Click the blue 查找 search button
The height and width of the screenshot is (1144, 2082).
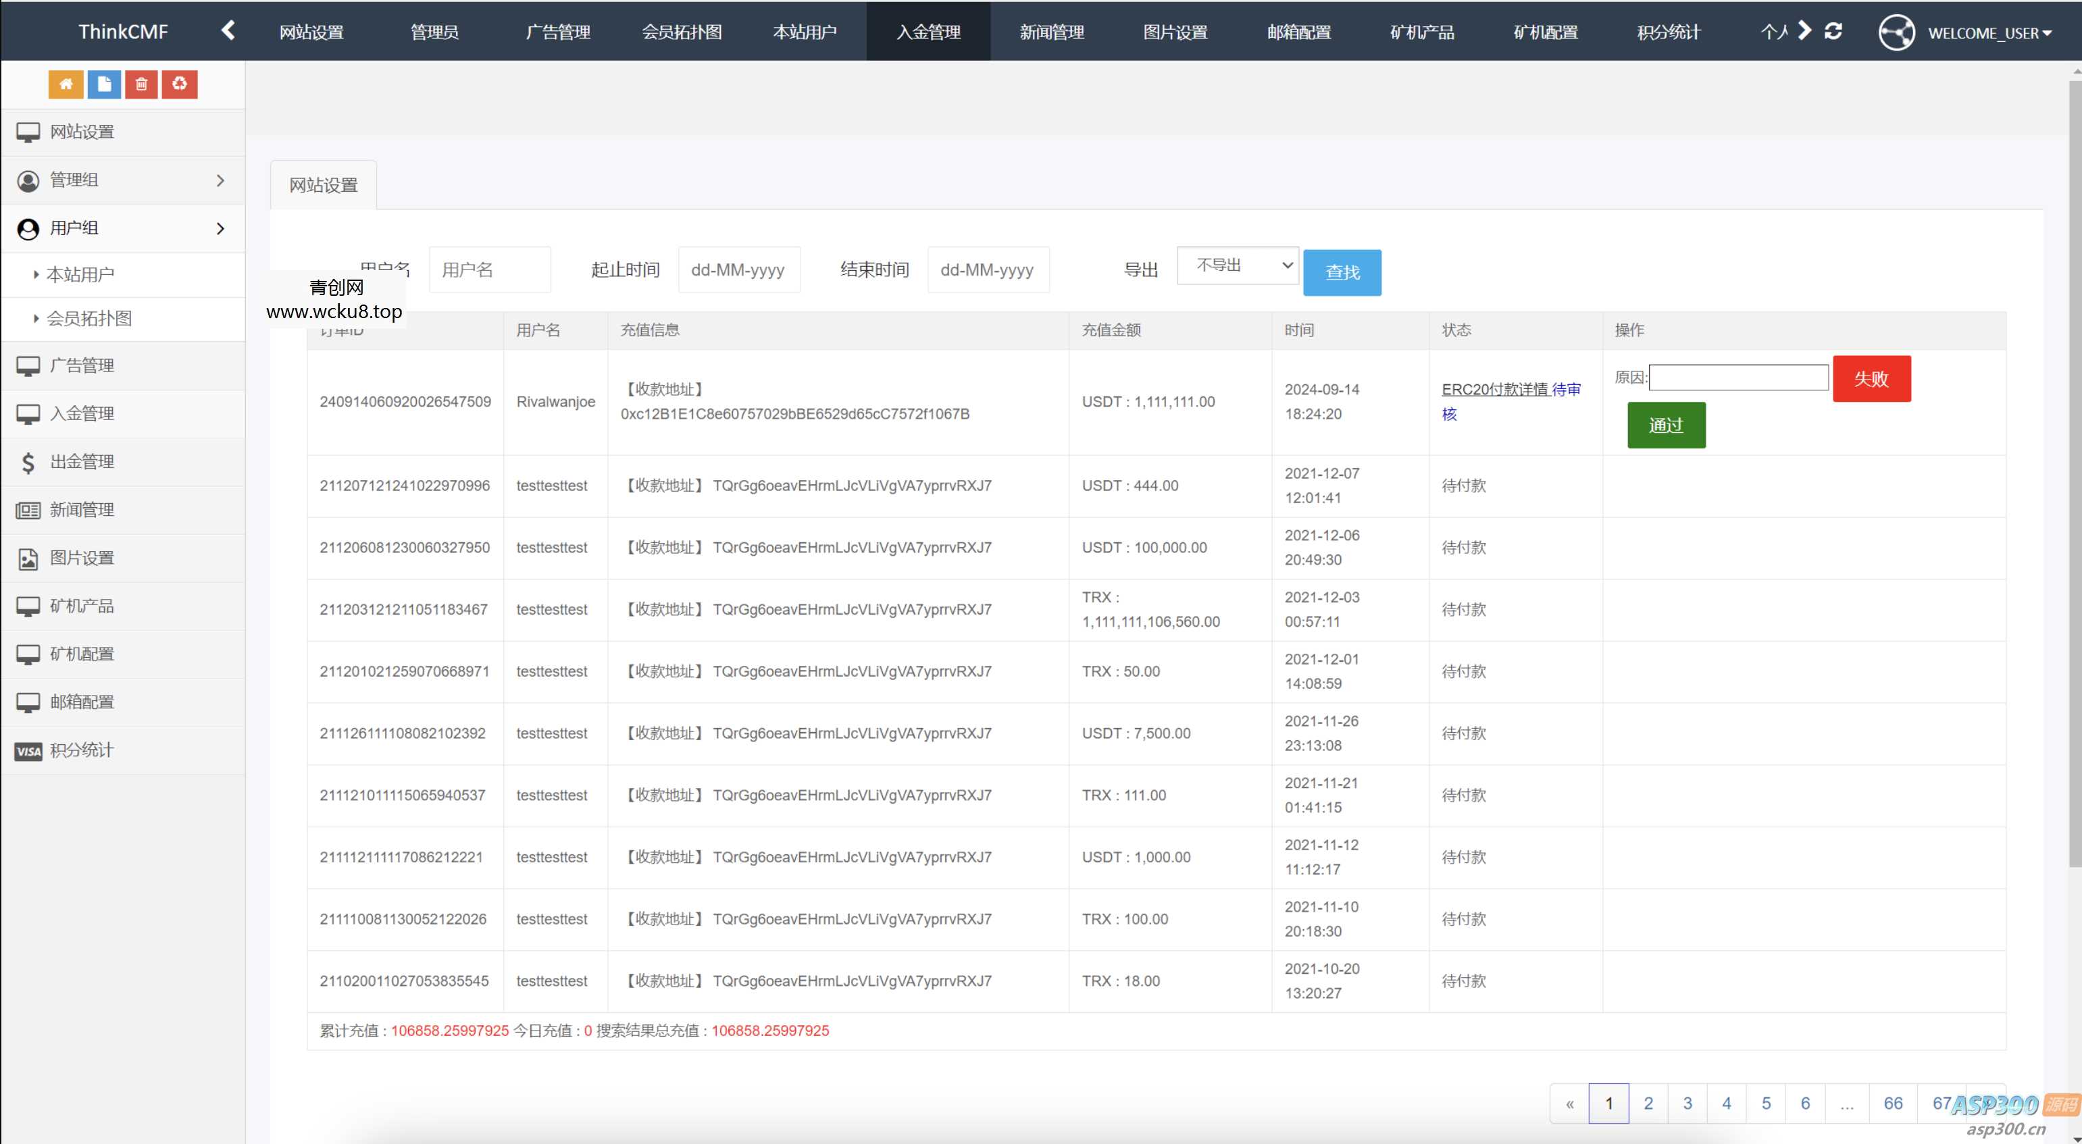1342,272
